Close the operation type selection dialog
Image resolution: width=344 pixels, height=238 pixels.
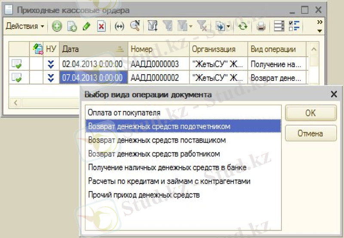[x=334, y=94]
